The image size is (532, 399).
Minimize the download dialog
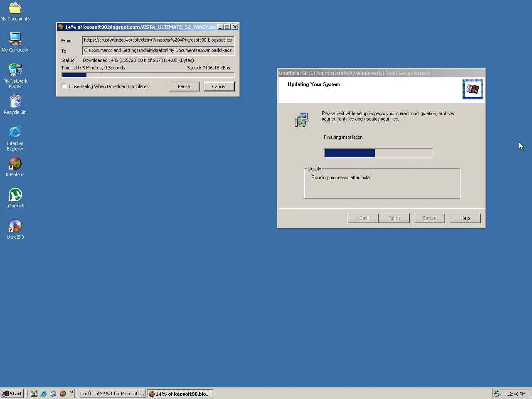coord(221,27)
